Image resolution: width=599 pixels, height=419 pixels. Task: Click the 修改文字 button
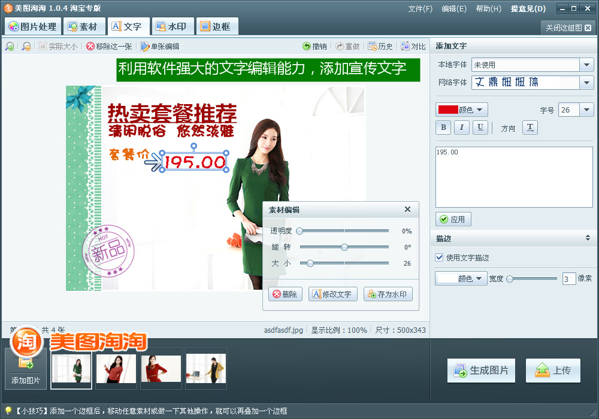[x=332, y=294]
